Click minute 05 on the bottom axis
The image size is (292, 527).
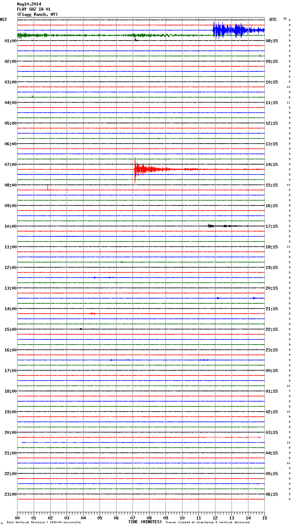(x=100, y=518)
